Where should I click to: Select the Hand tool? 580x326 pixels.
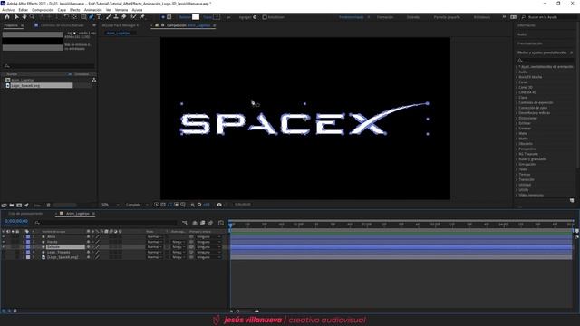click(24, 17)
